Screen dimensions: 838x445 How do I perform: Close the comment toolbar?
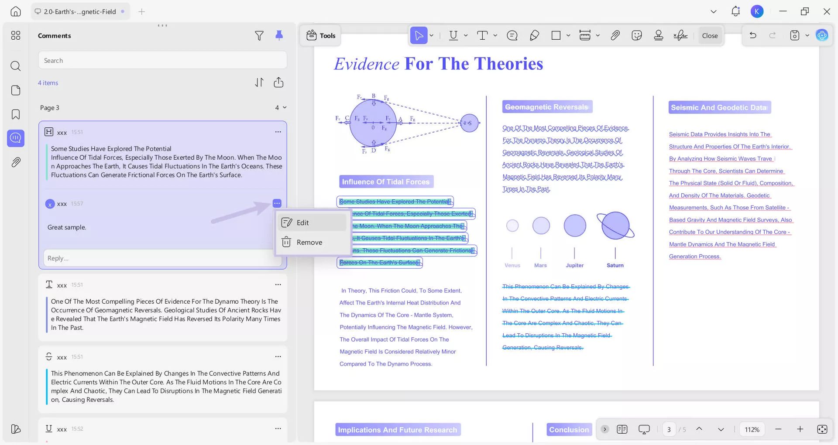(710, 36)
